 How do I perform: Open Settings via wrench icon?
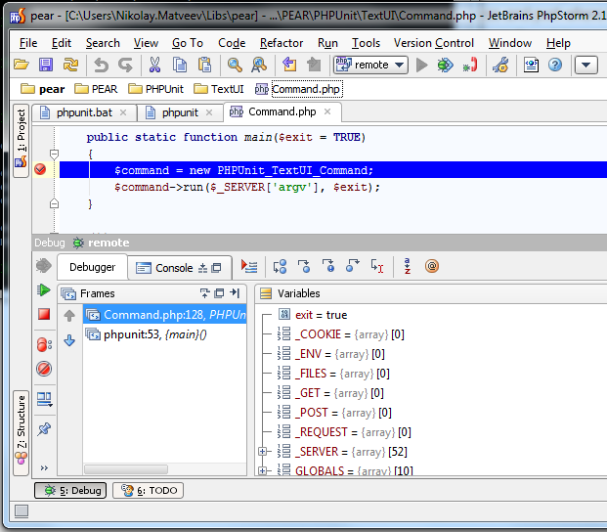[500, 65]
